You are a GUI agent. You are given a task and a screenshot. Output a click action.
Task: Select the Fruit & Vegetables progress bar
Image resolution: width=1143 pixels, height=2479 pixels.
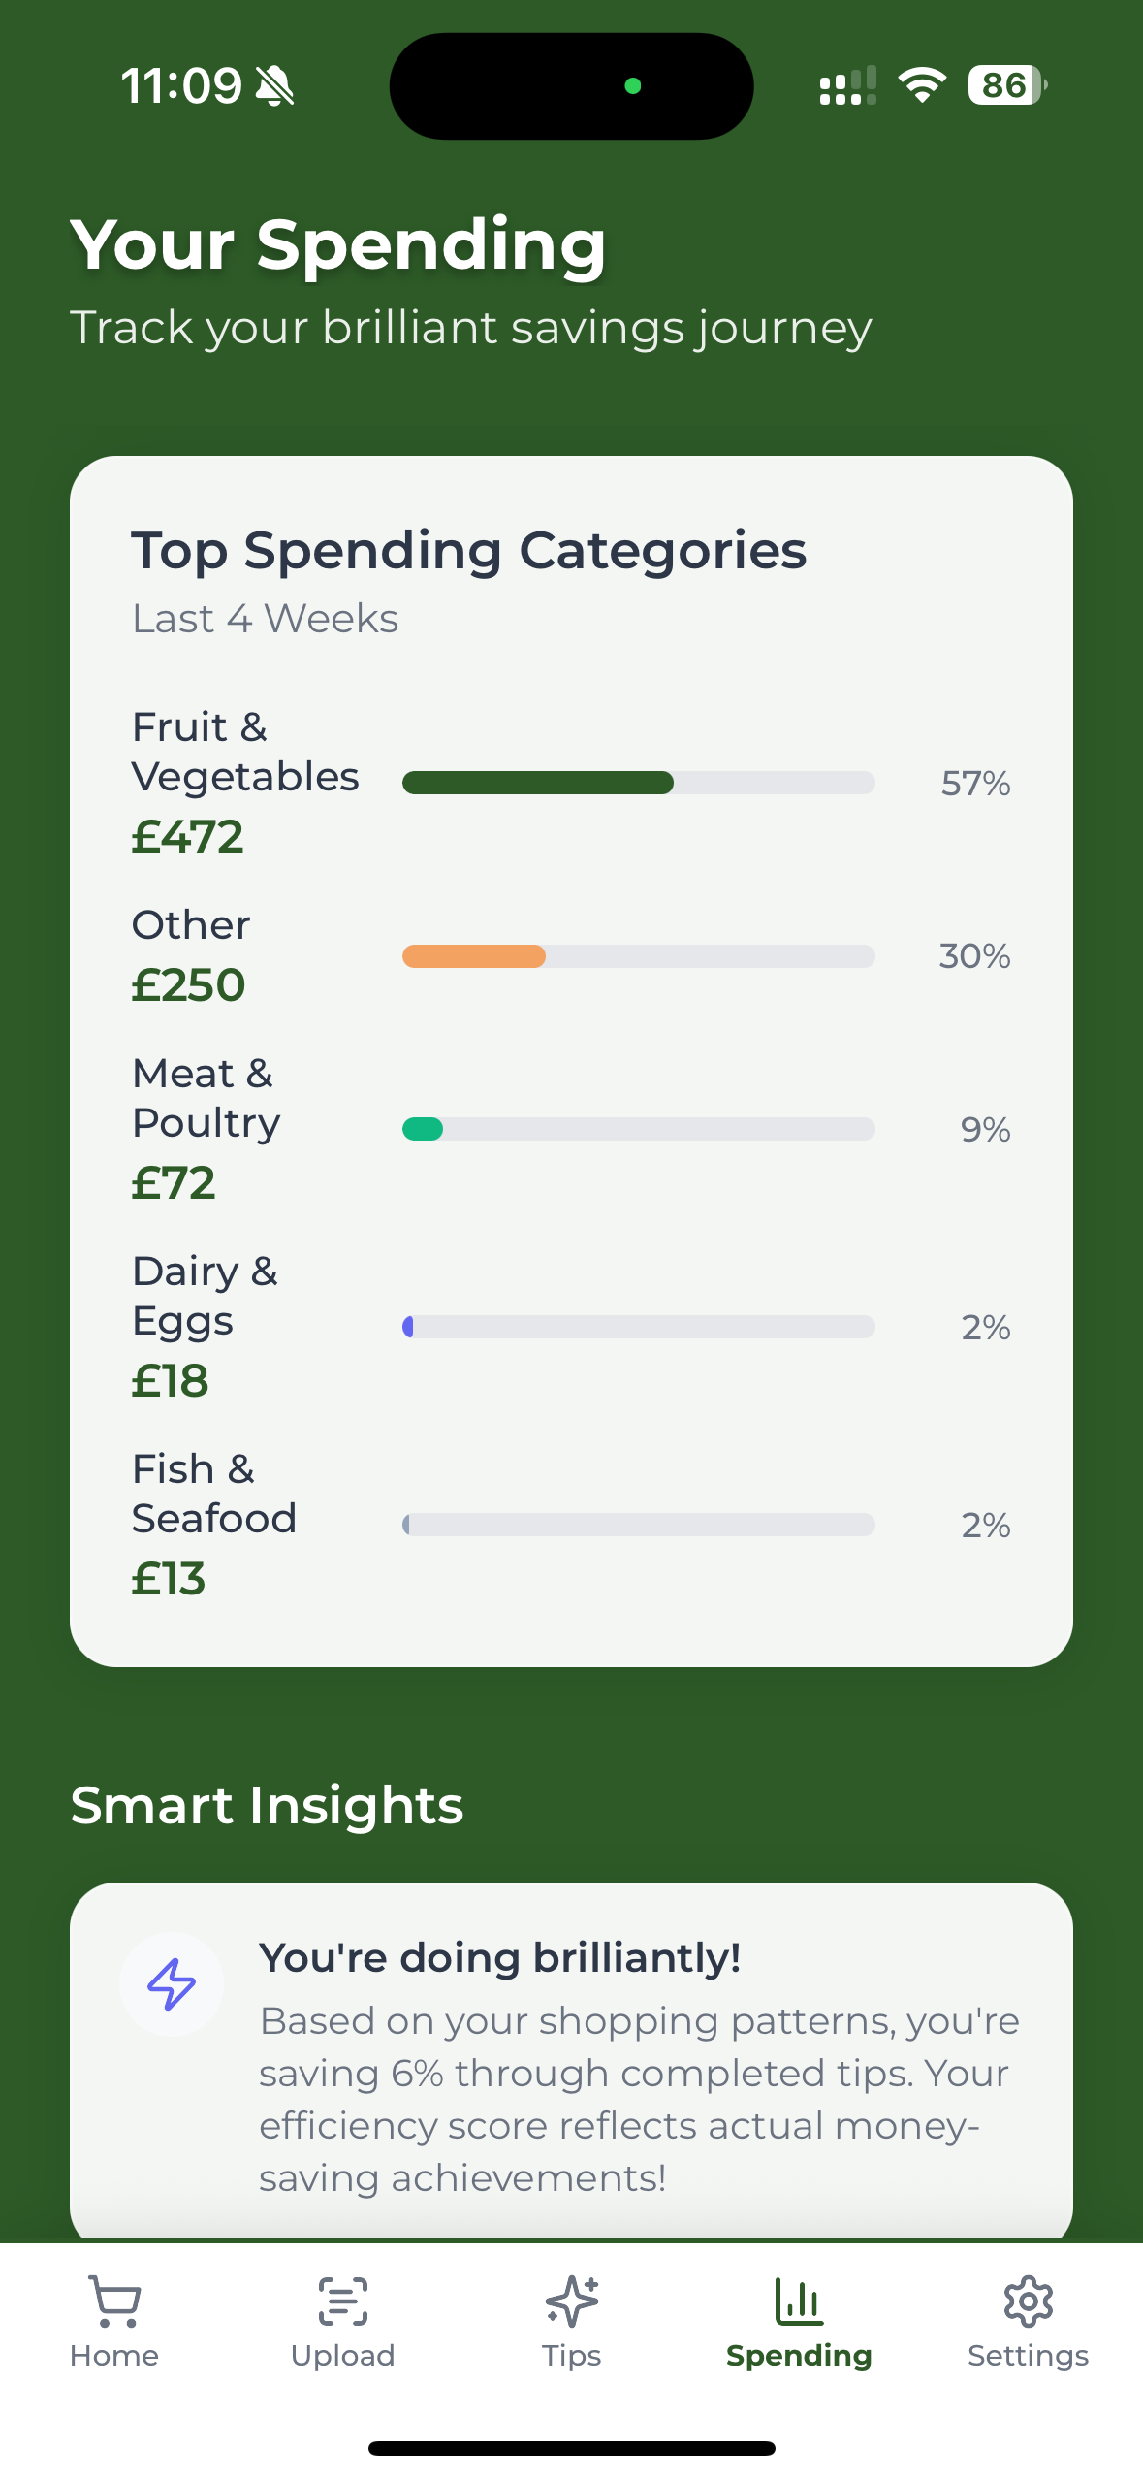point(638,783)
